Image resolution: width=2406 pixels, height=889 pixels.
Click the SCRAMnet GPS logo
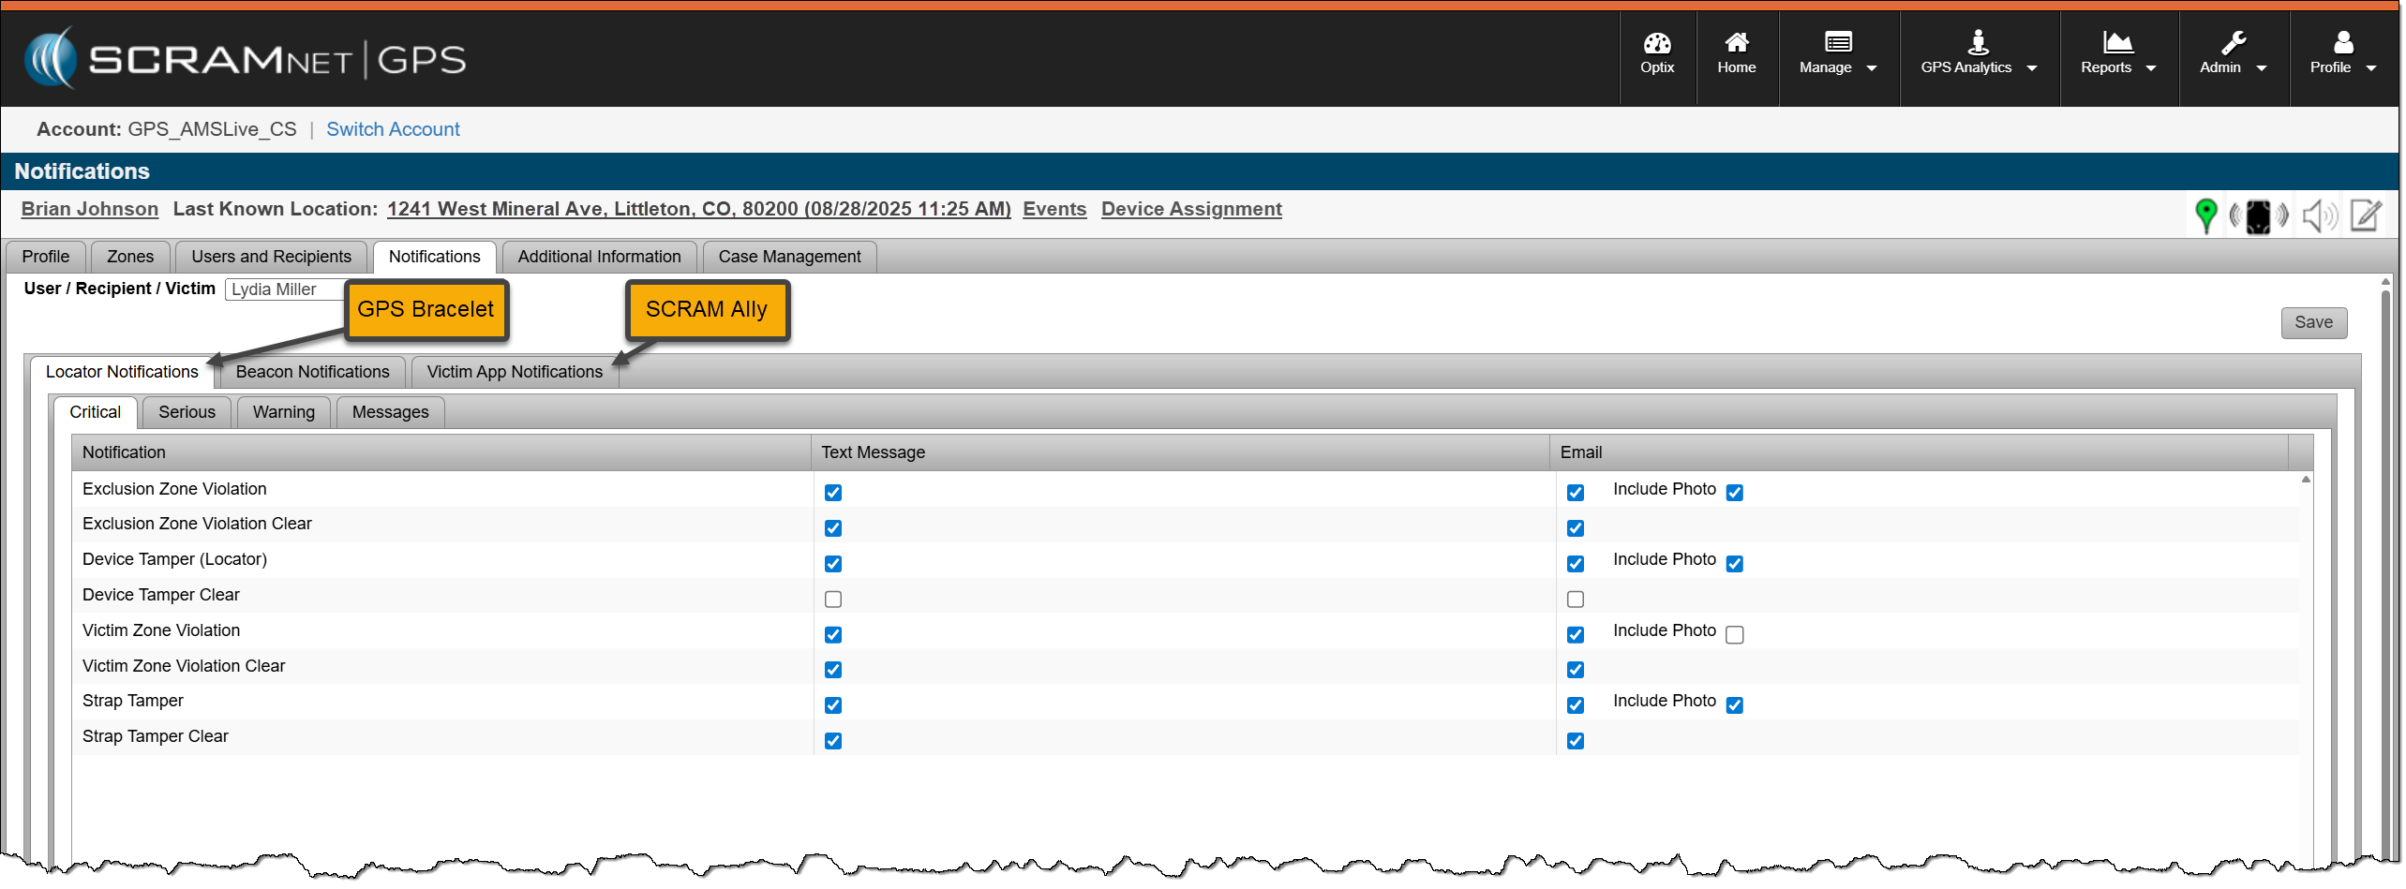pos(246,58)
